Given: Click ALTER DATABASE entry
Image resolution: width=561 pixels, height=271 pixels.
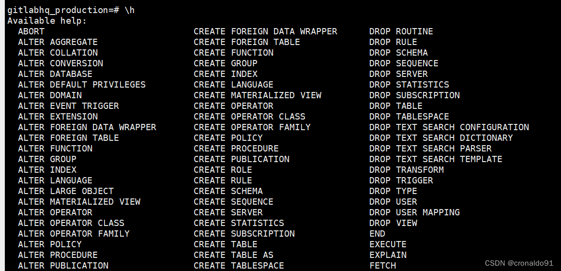Looking at the screenshot, I should [55, 74].
